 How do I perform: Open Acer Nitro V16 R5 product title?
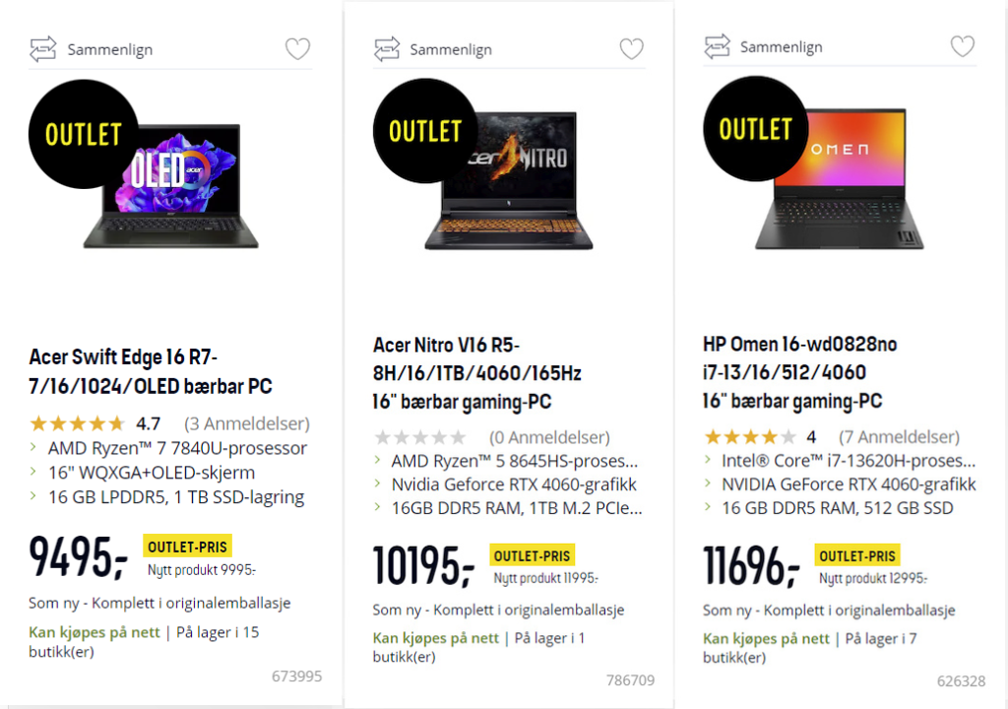477,373
